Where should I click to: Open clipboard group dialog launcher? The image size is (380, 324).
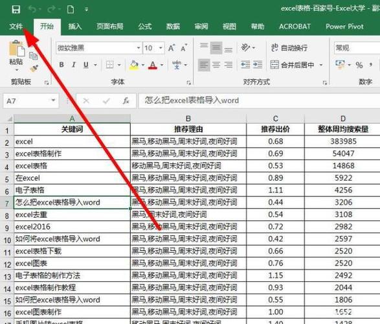click(47, 83)
